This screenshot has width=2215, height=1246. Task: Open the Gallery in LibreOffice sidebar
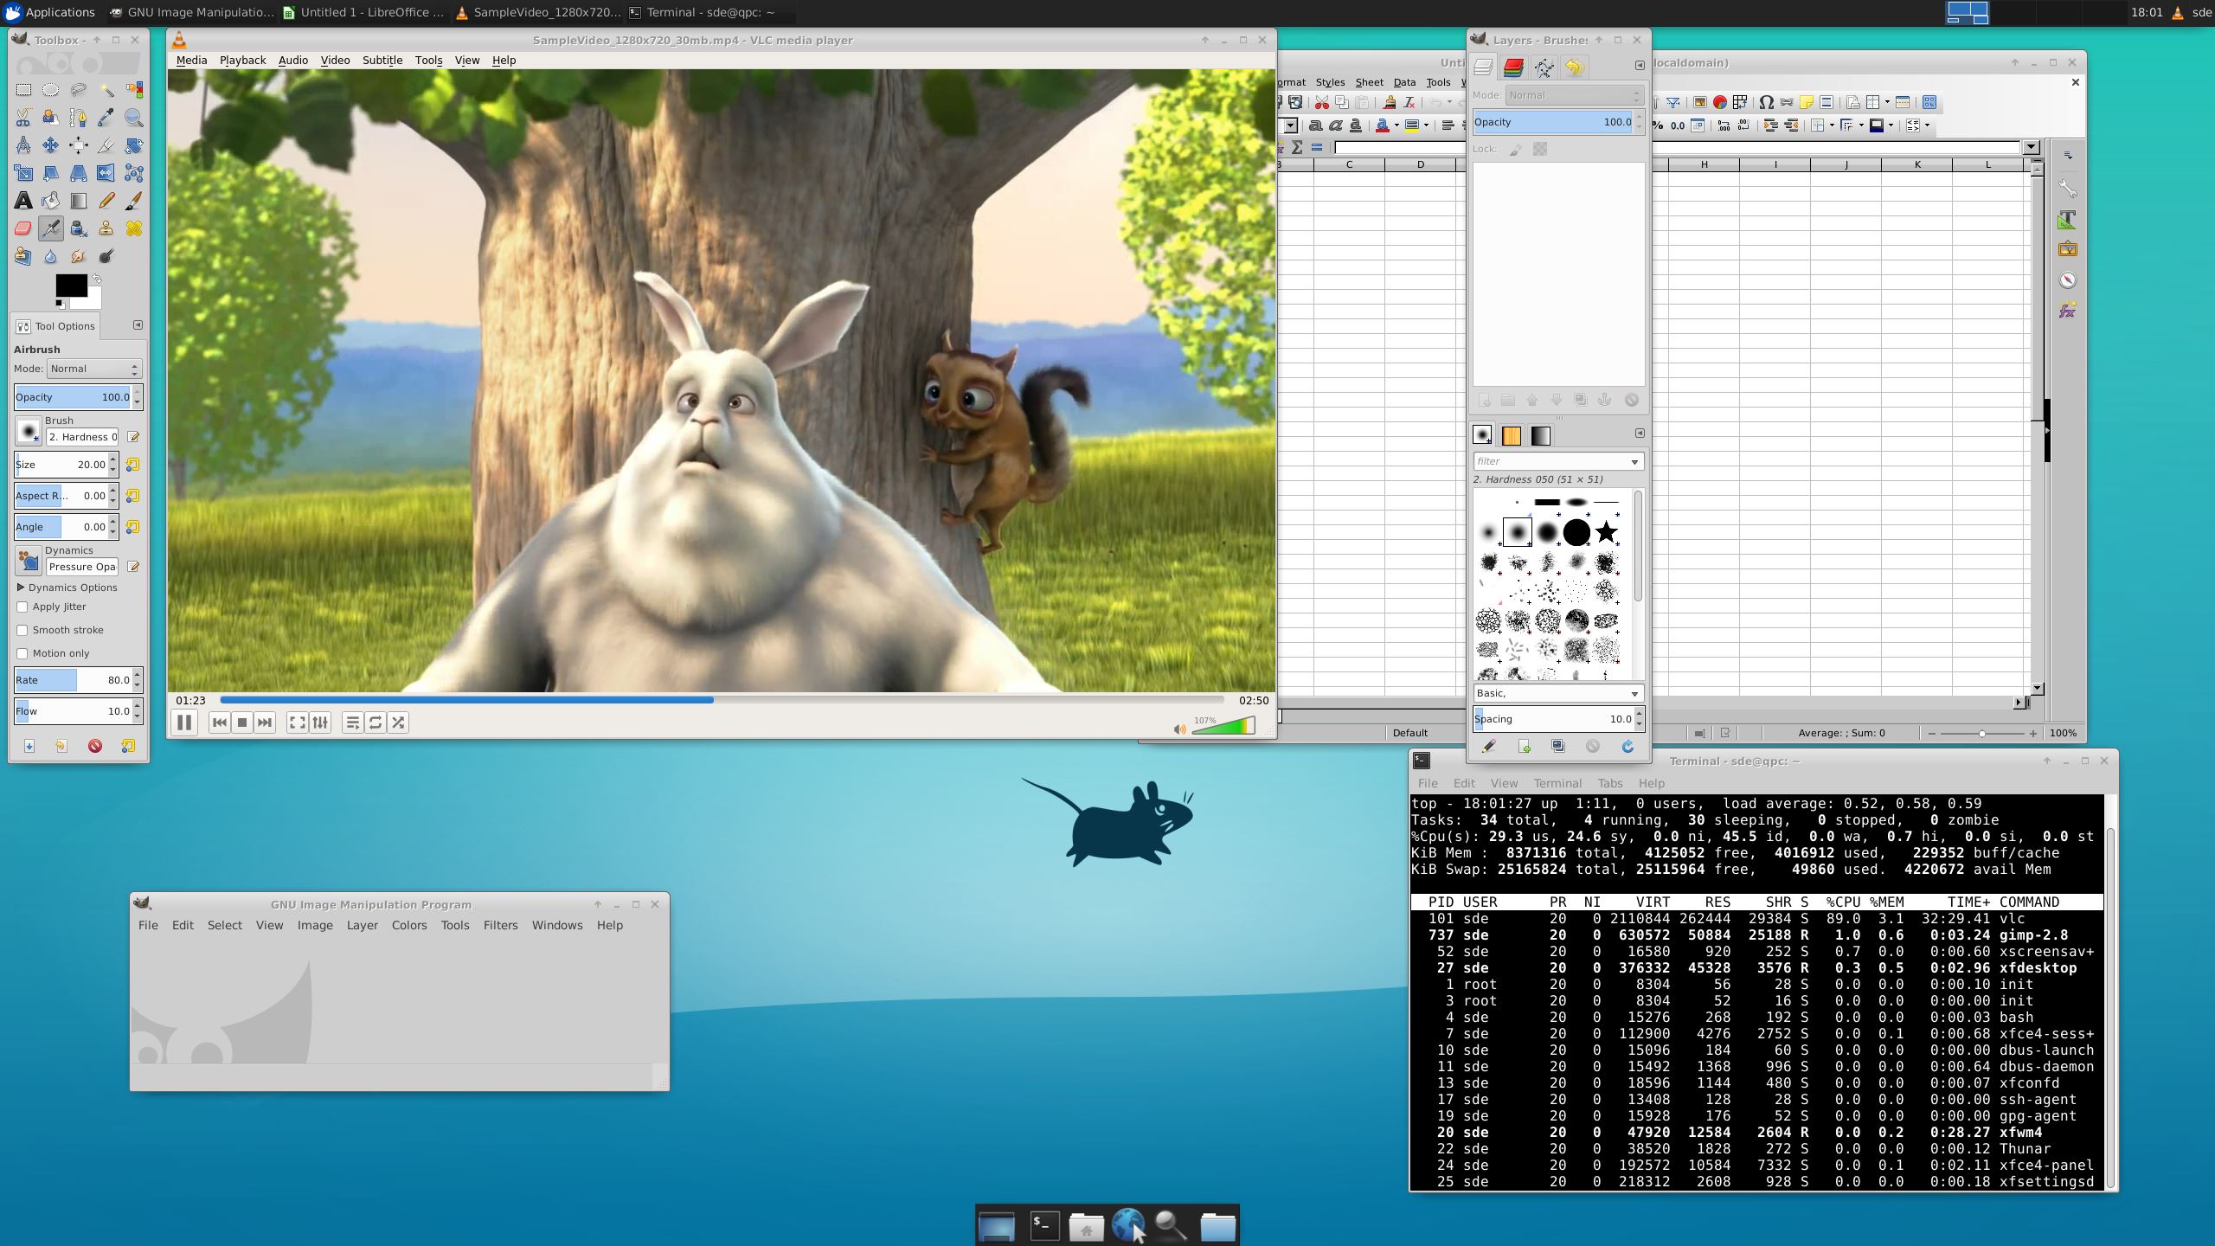pyautogui.click(x=2068, y=249)
